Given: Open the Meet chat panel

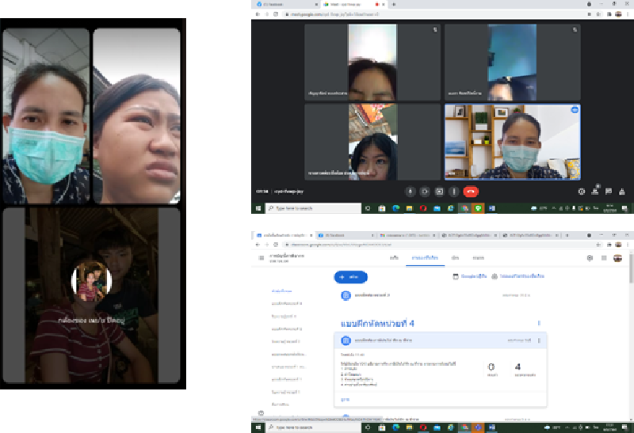Looking at the screenshot, I should pos(608,191).
